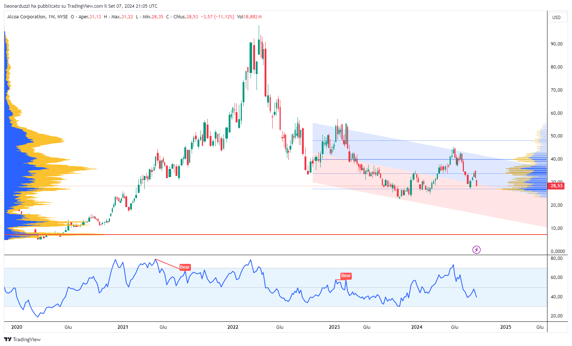The width and height of the screenshot is (572, 346).
Task: Click the 2020 label on the time axis
Action: point(17,327)
